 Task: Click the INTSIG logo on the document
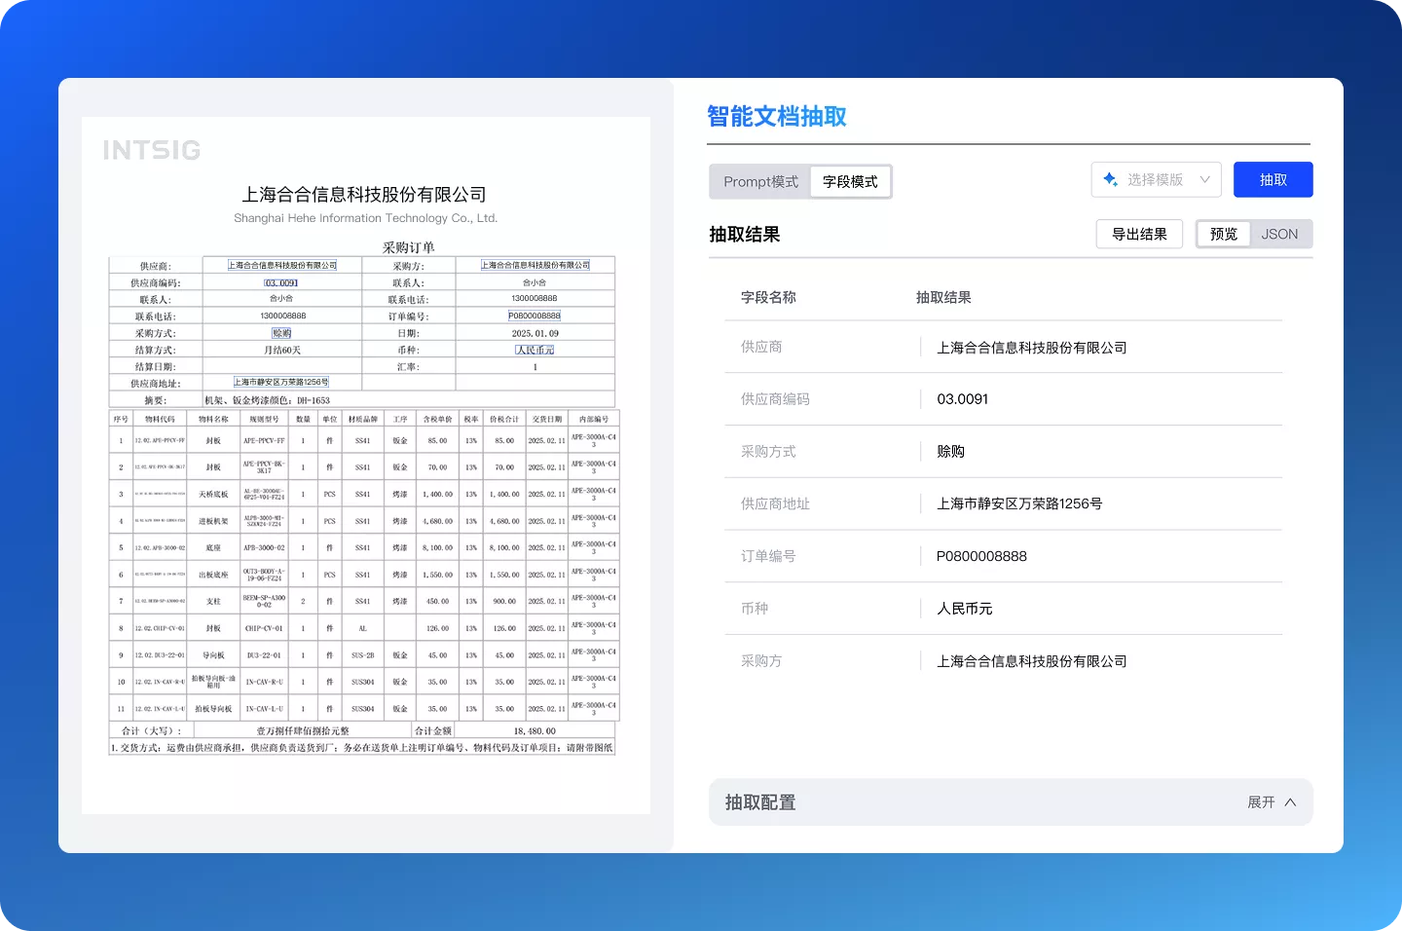click(152, 150)
